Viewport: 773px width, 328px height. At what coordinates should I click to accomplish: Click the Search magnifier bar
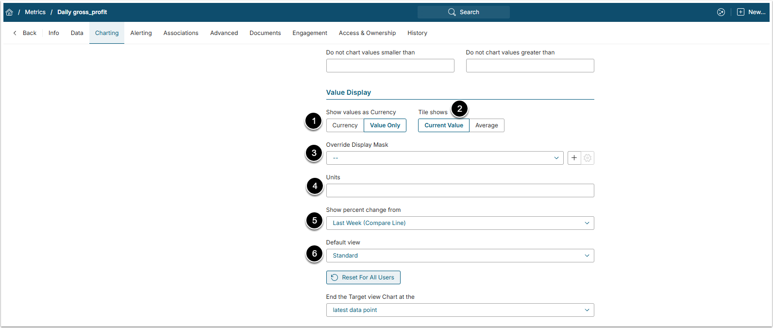point(463,12)
